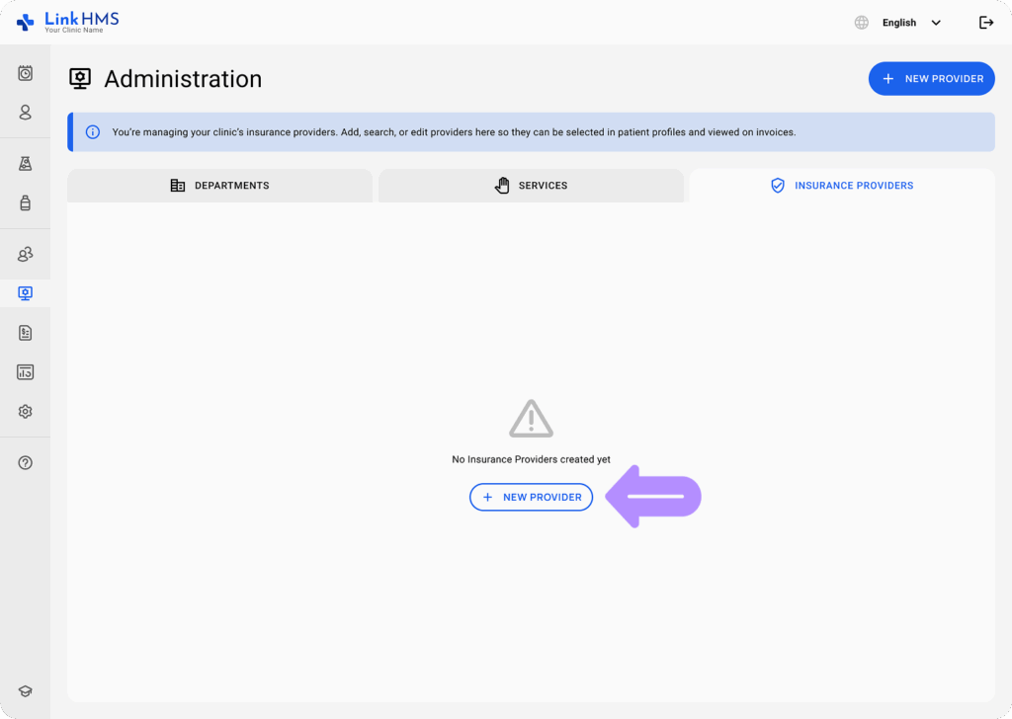The width and height of the screenshot is (1012, 719).
Task: Open the reports dashboard sidebar icon
Action: tap(25, 372)
